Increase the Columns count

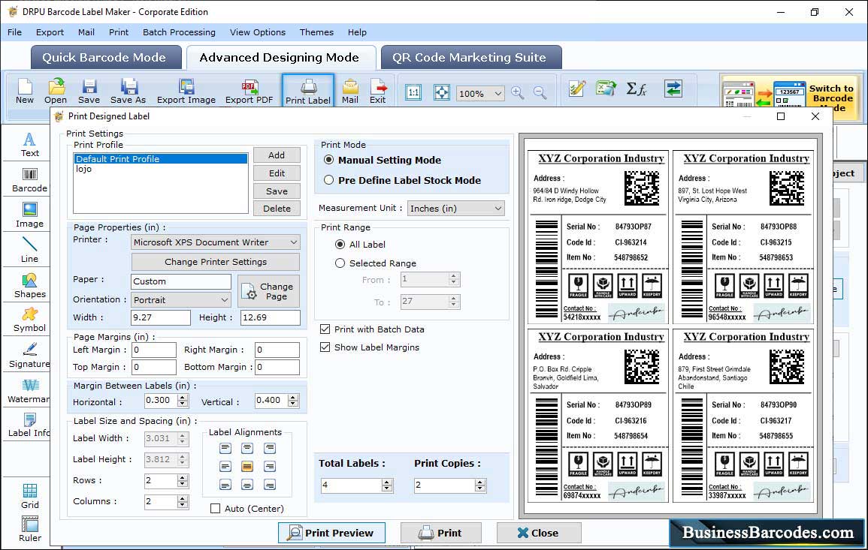[182, 498]
